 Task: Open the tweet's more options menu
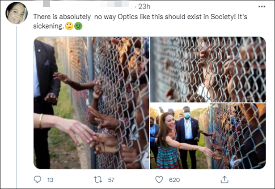coord(262,7)
